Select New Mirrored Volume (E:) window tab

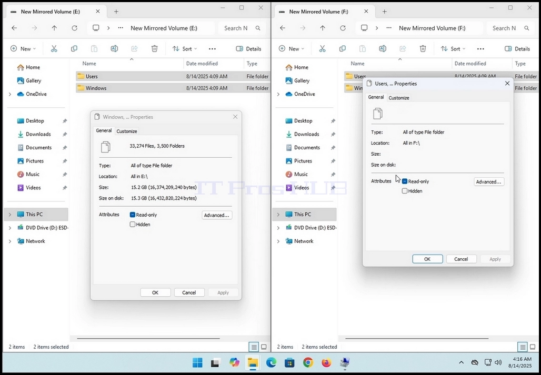[x=55, y=12]
